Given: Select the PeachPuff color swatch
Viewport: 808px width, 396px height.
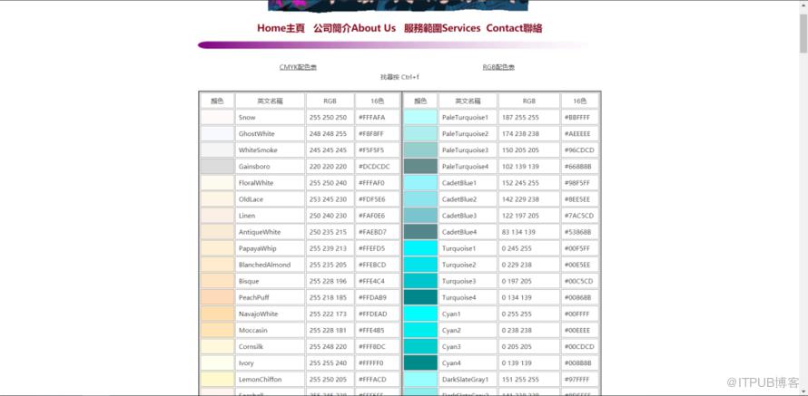Looking at the screenshot, I should pyautogui.click(x=218, y=298).
